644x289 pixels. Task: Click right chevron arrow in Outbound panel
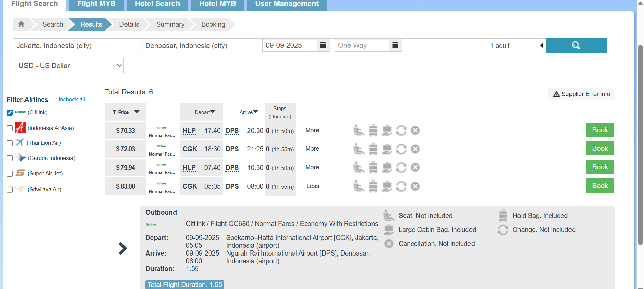[x=123, y=248]
